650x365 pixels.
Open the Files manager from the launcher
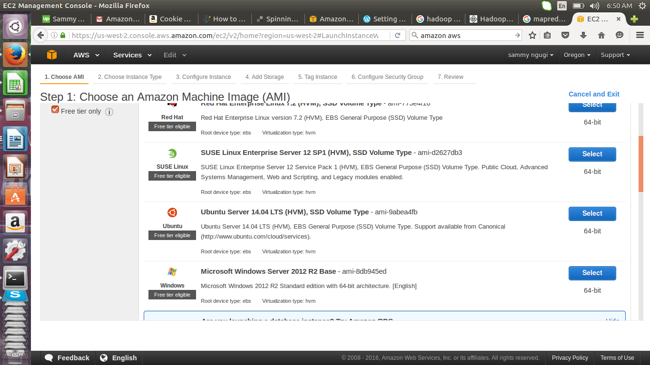click(15, 111)
